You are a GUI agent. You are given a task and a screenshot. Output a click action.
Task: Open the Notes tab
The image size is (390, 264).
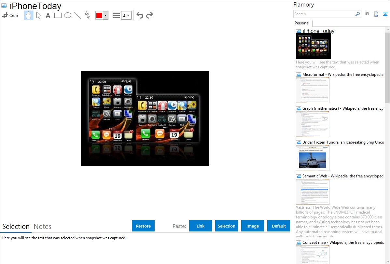coord(43,227)
